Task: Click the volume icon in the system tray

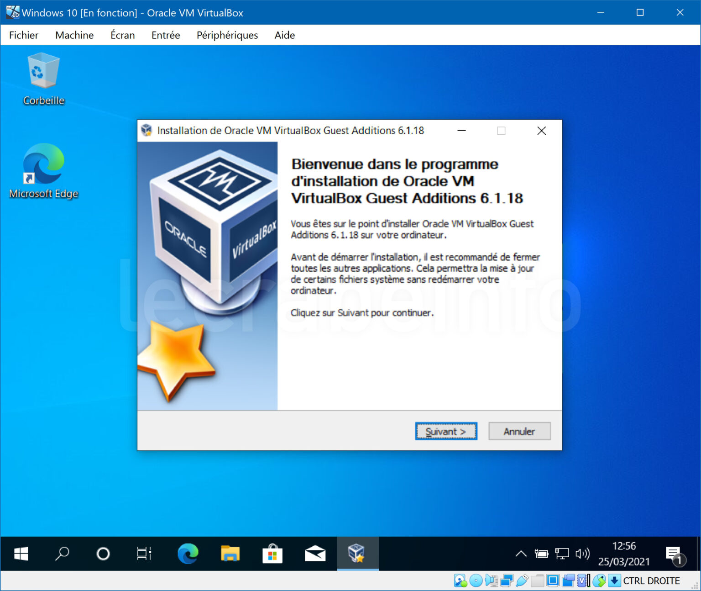Action: pyautogui.click(x=582, y=554)
